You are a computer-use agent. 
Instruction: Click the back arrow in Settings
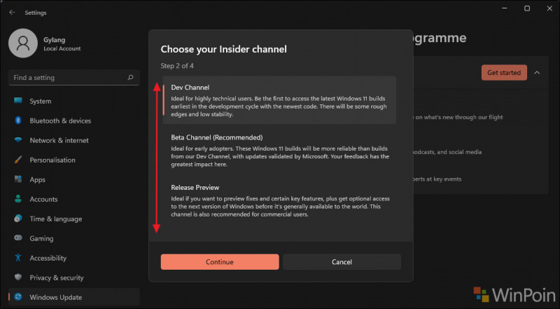tap(12, 13)
